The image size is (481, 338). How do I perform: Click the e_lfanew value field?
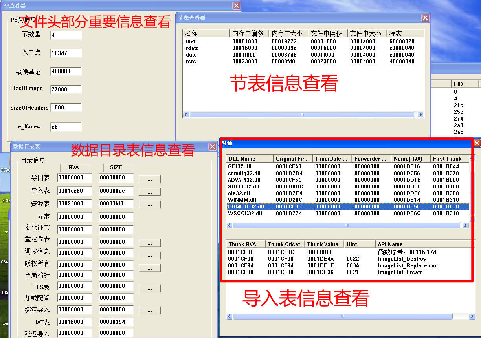click(x=65, y=127)
